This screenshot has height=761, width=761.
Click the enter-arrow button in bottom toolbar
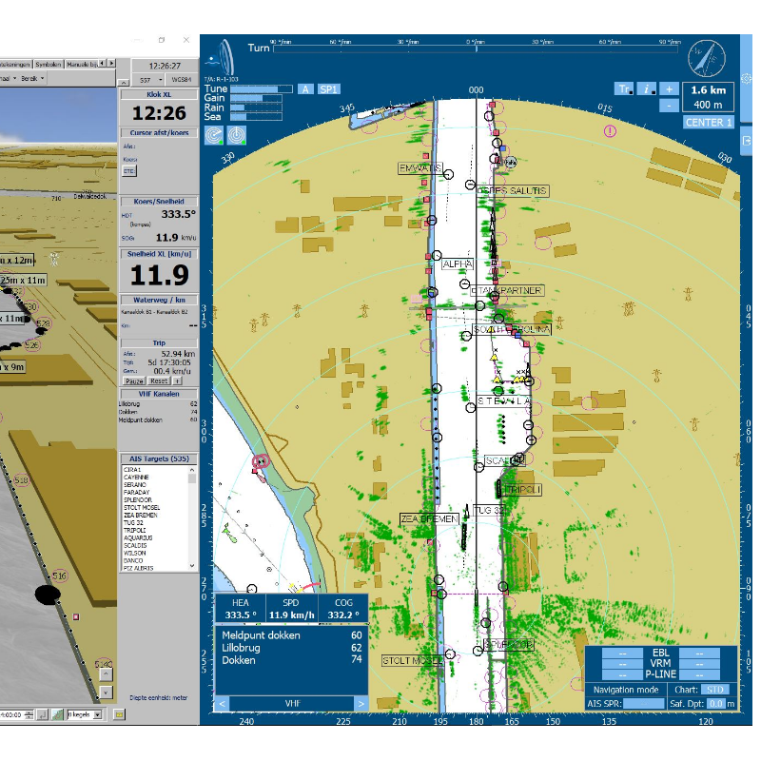[43, 714]
